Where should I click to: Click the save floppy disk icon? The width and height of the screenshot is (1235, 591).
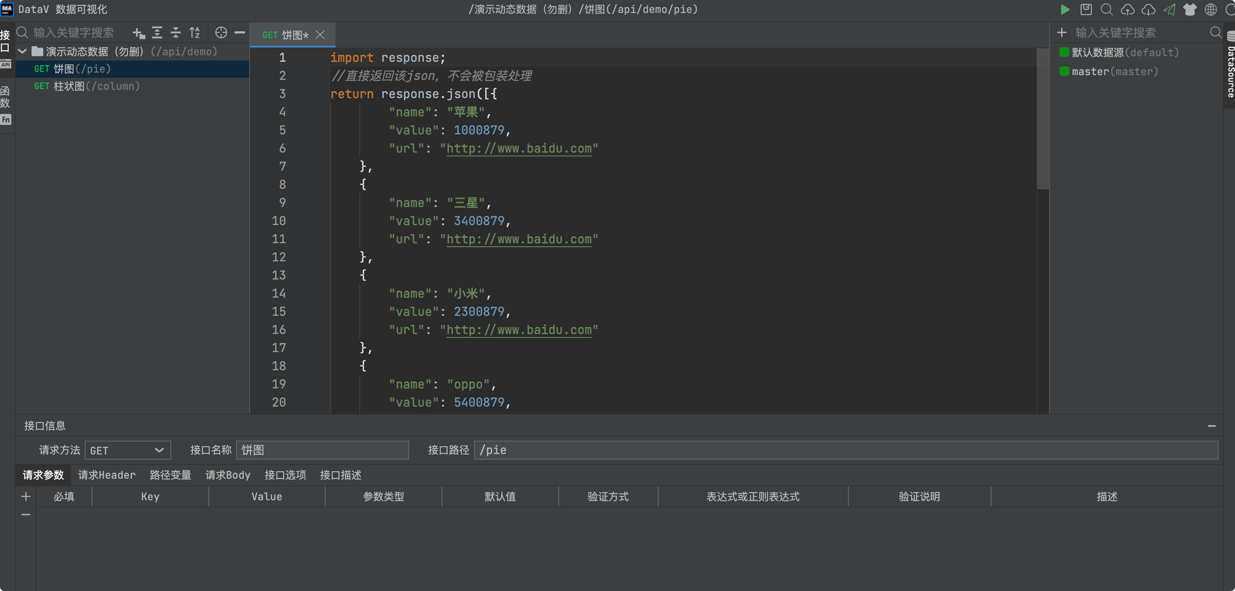[1085, 10]
